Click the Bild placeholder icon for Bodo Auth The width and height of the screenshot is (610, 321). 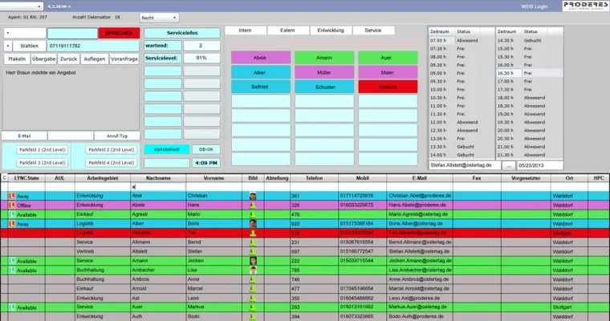coord(253,317)
